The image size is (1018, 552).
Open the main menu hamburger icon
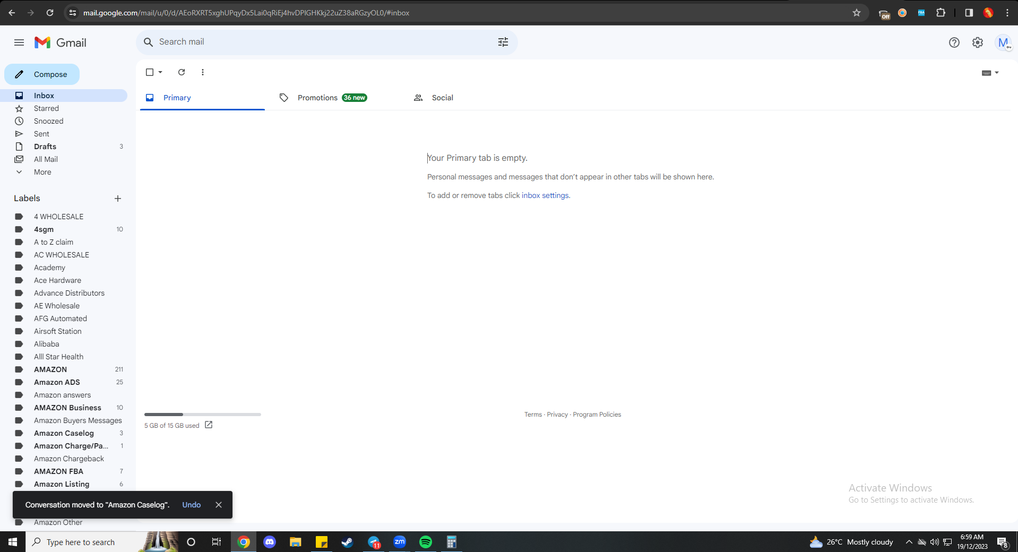pos(19,42)
